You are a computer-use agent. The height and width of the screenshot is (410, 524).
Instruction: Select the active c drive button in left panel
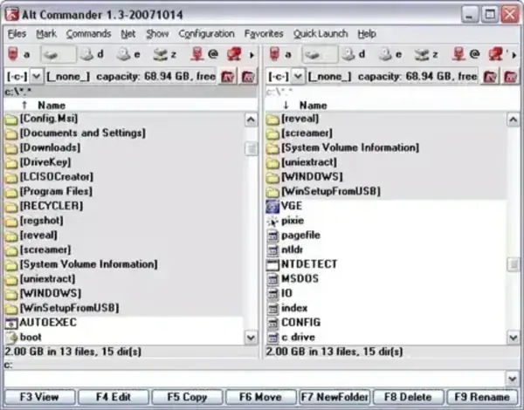pyautogui.click(x=58, y=54)
